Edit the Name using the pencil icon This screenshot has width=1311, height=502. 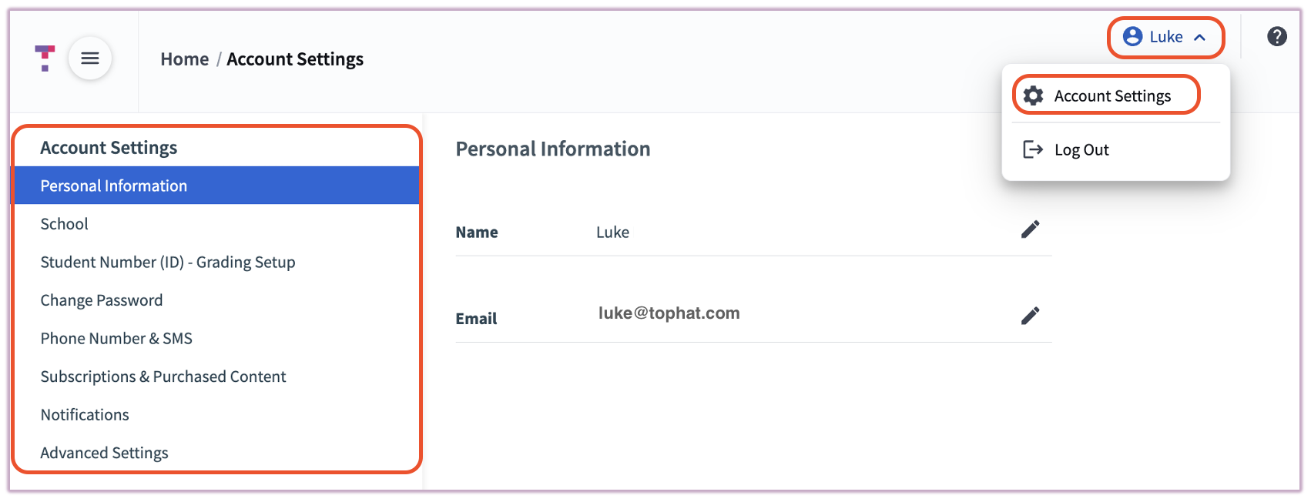coord(1030,229)
